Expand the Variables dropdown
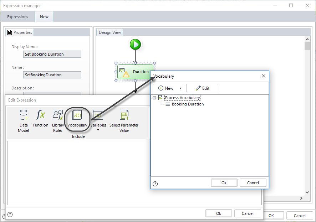Screen dimensions: 316x222 98,130
